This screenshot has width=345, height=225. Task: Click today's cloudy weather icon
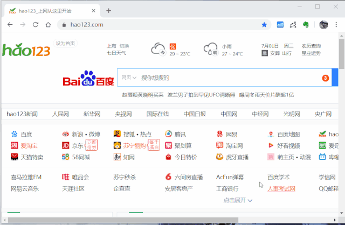[158, 49]
